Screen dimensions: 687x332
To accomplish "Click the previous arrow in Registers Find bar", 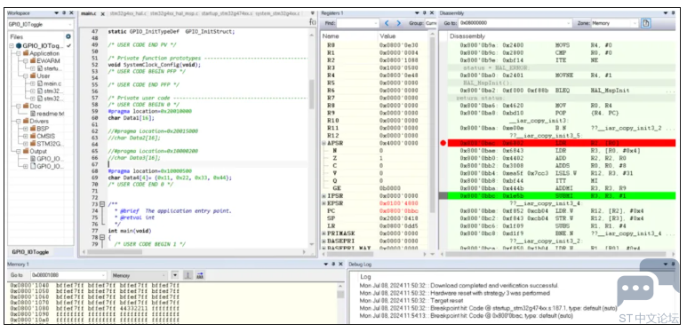I will [387, 23].
